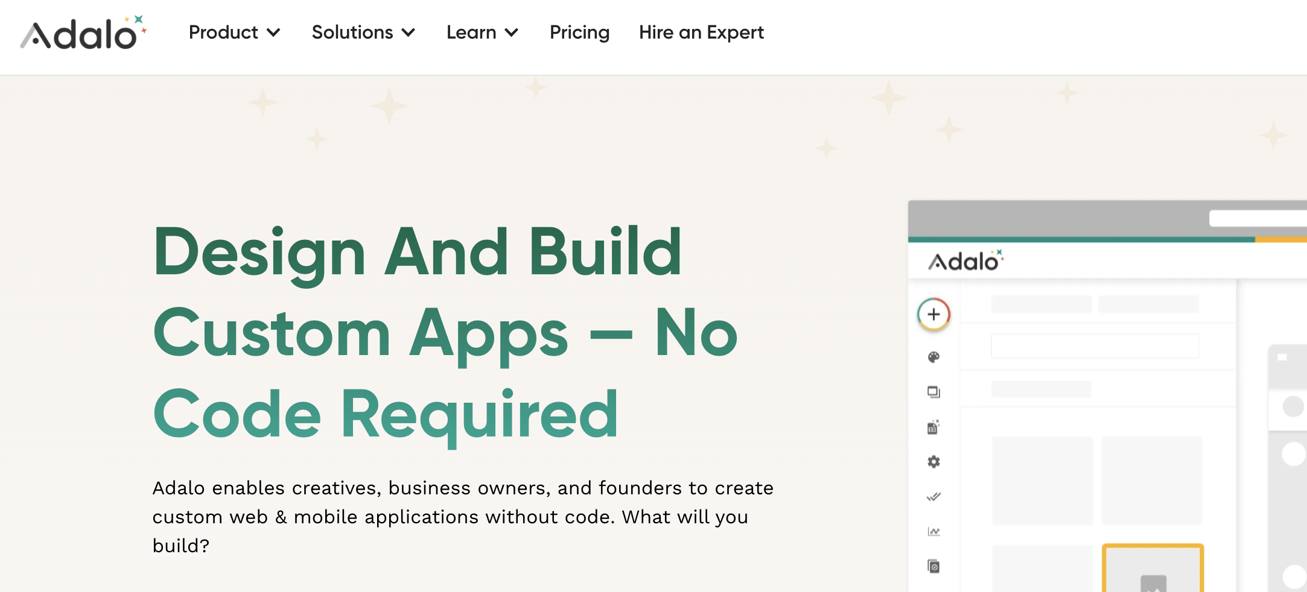This screenshot has height=592, width=1307.
Task: Select the palette branding icon in the mockup
Action: coord(933,357)
